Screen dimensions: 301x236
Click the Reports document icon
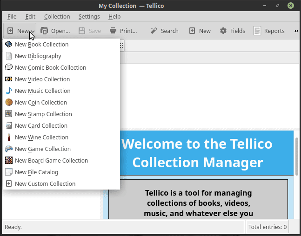pos(257,31)
